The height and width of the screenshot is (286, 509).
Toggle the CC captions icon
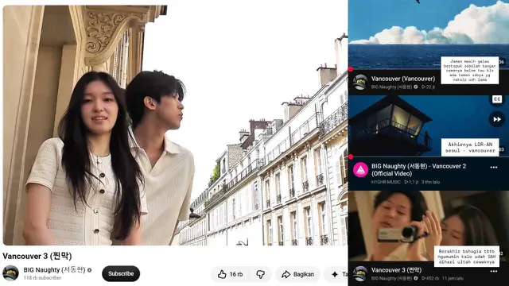click(496, 99)
